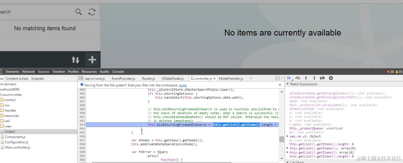Viewport: 403px width, 163px height.
Task: Open the Audits panel
Action: [x=104, y=72]
